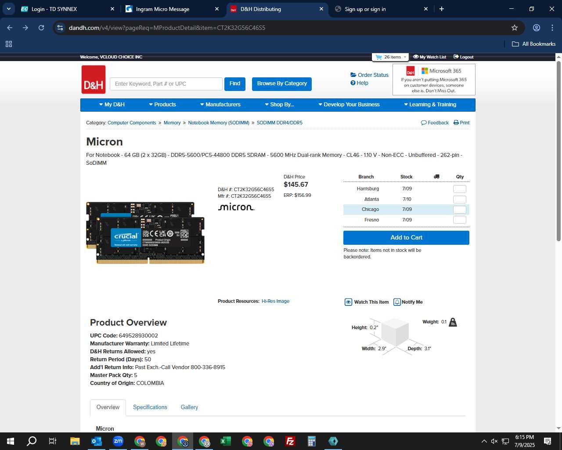
Task: Expand the Manufacturers menu
Action: (220, 105)
